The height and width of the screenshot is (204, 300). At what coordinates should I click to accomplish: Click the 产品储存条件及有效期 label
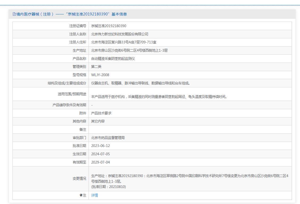pos(69,105)
